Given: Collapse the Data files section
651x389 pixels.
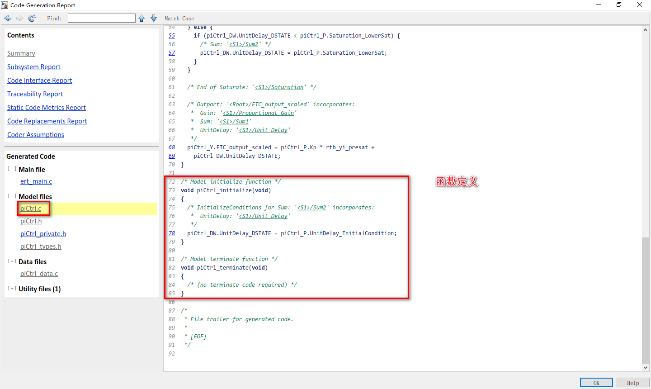Looking at the screenshot, I should 11,261.
